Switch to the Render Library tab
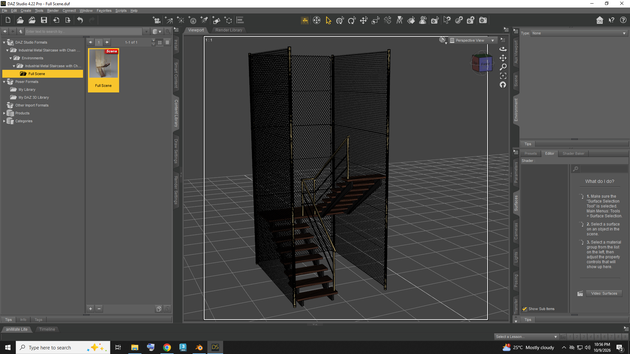Screen dimensions: 630x354 229,30
